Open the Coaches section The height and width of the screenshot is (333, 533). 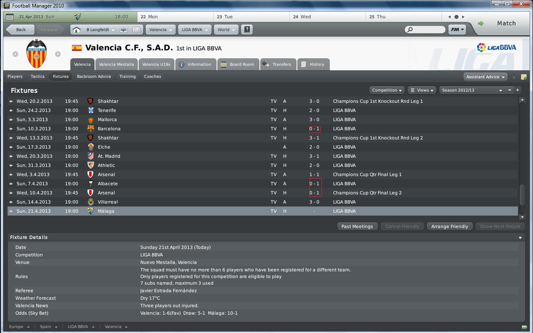point(152,77)
